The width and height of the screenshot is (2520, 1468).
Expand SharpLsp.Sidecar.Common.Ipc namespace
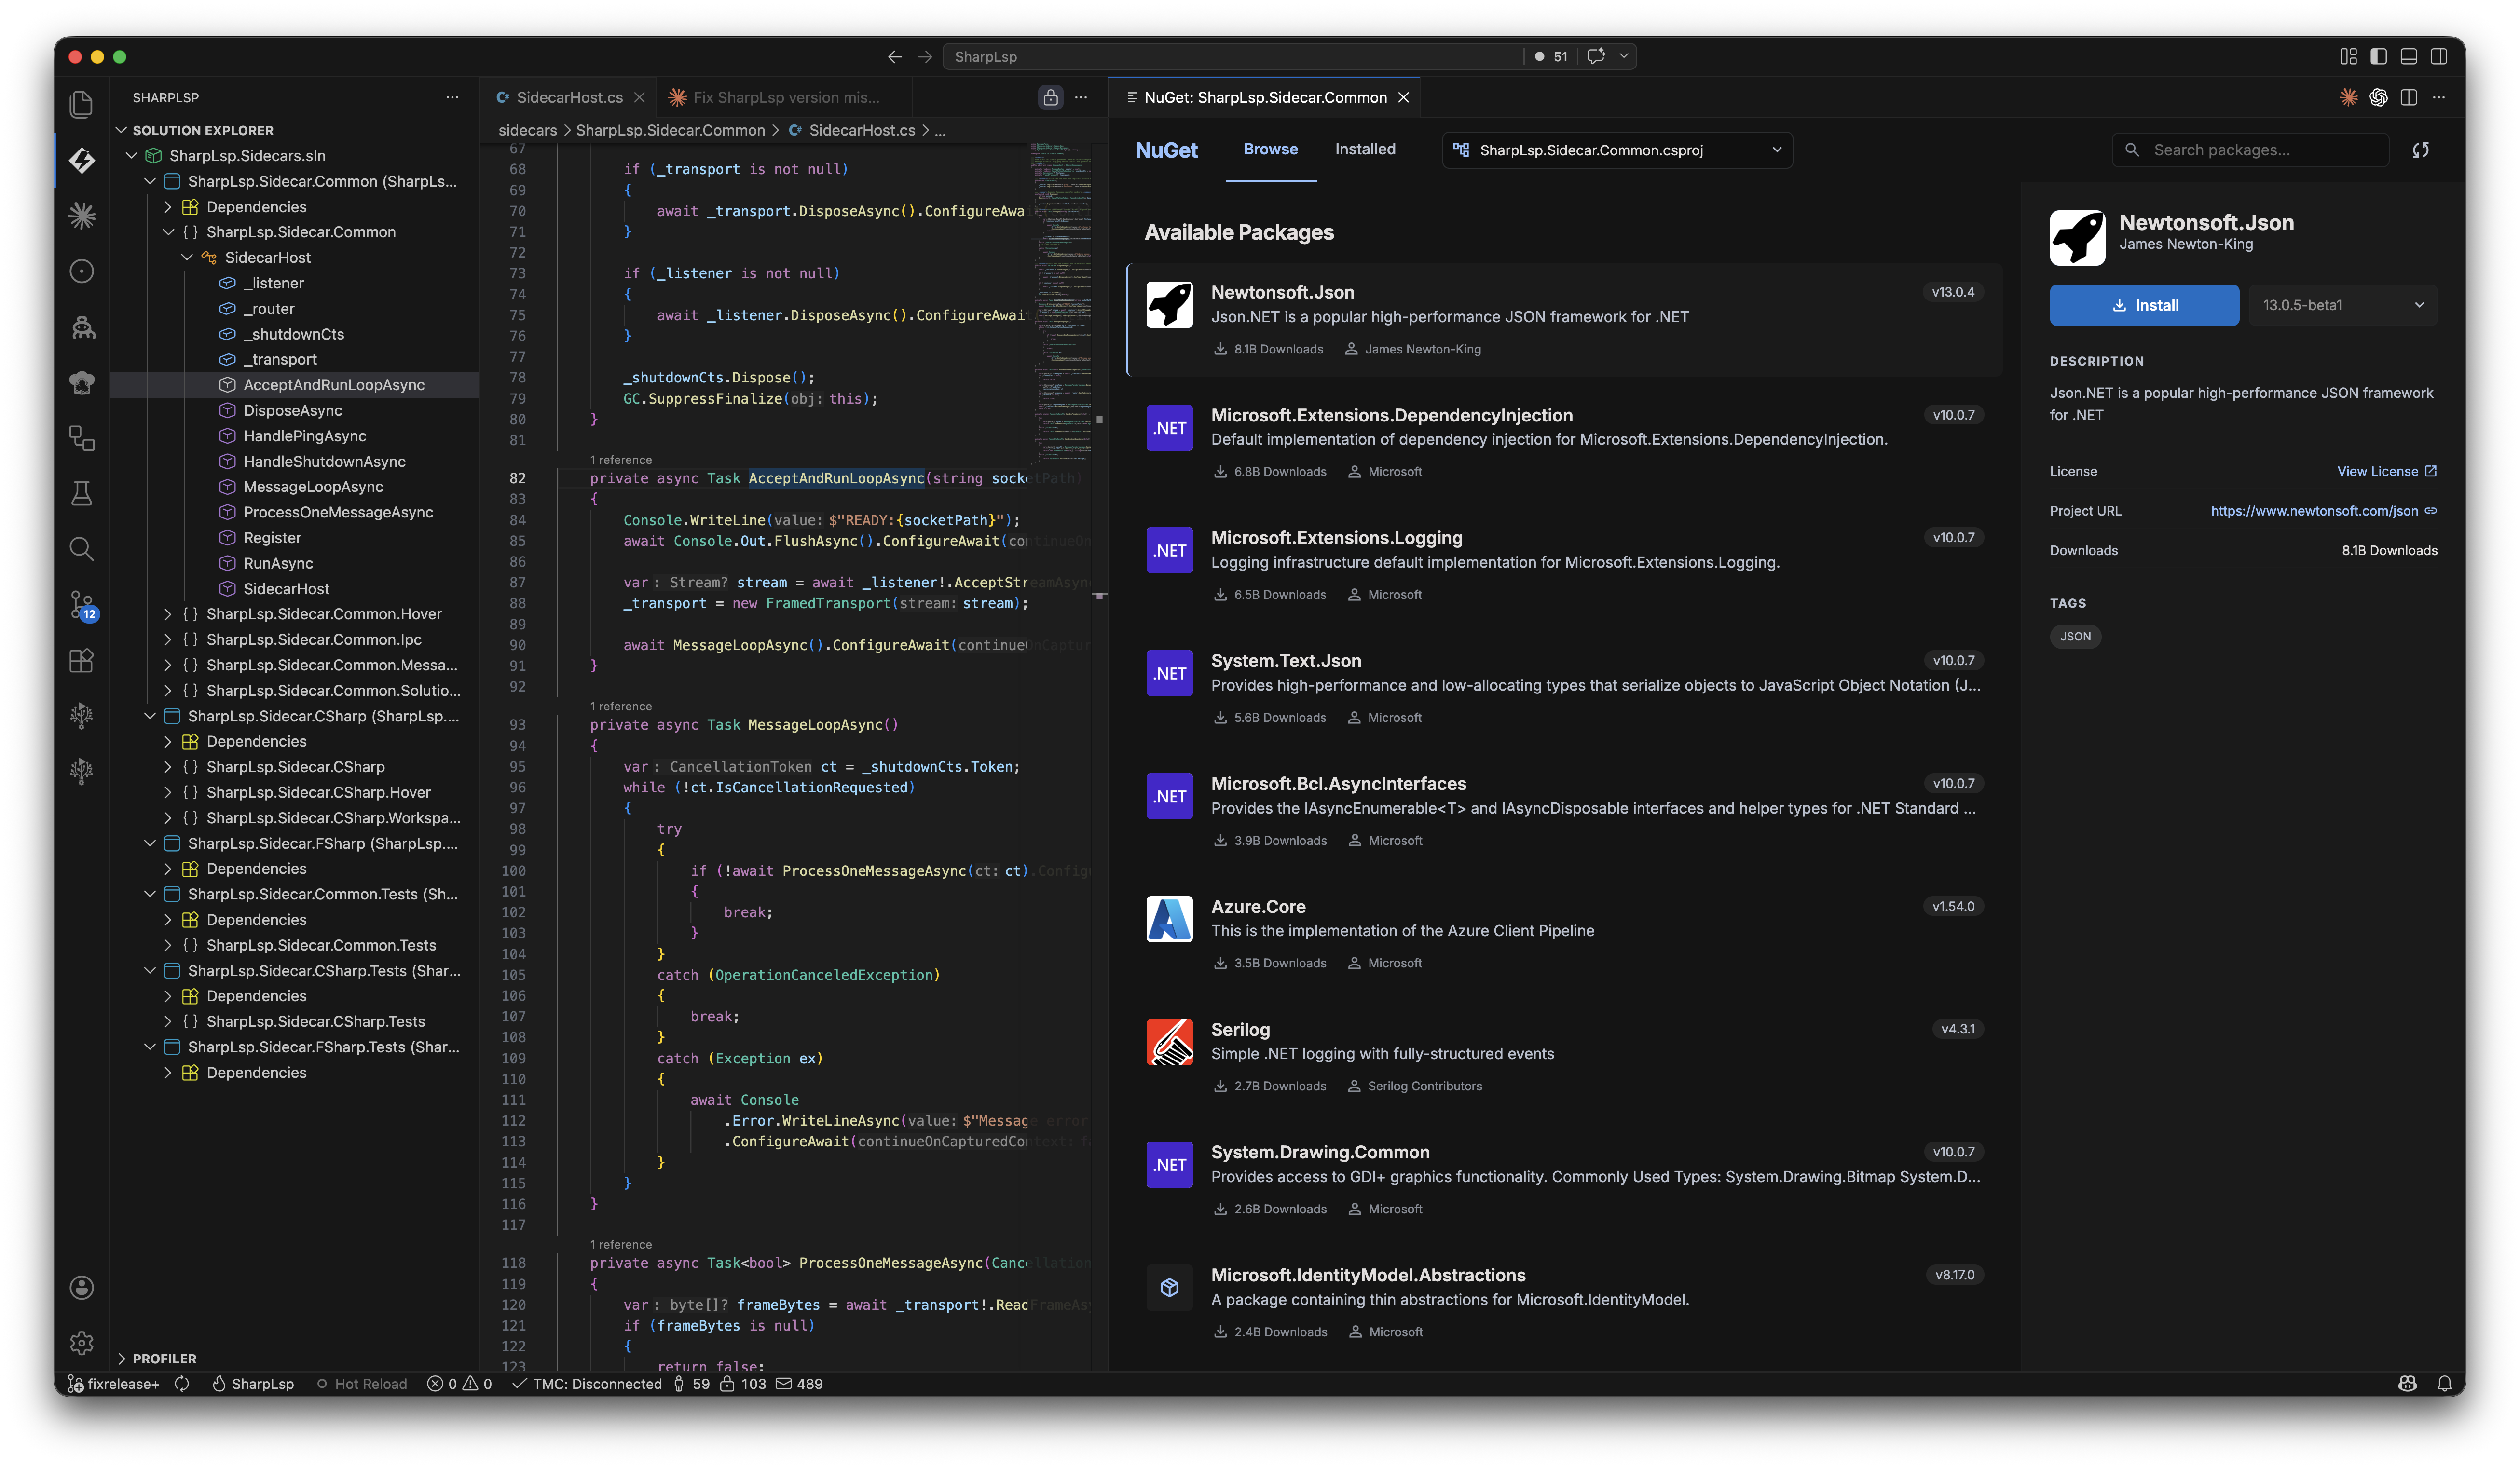pyautogui.click(x=168, y=639)
